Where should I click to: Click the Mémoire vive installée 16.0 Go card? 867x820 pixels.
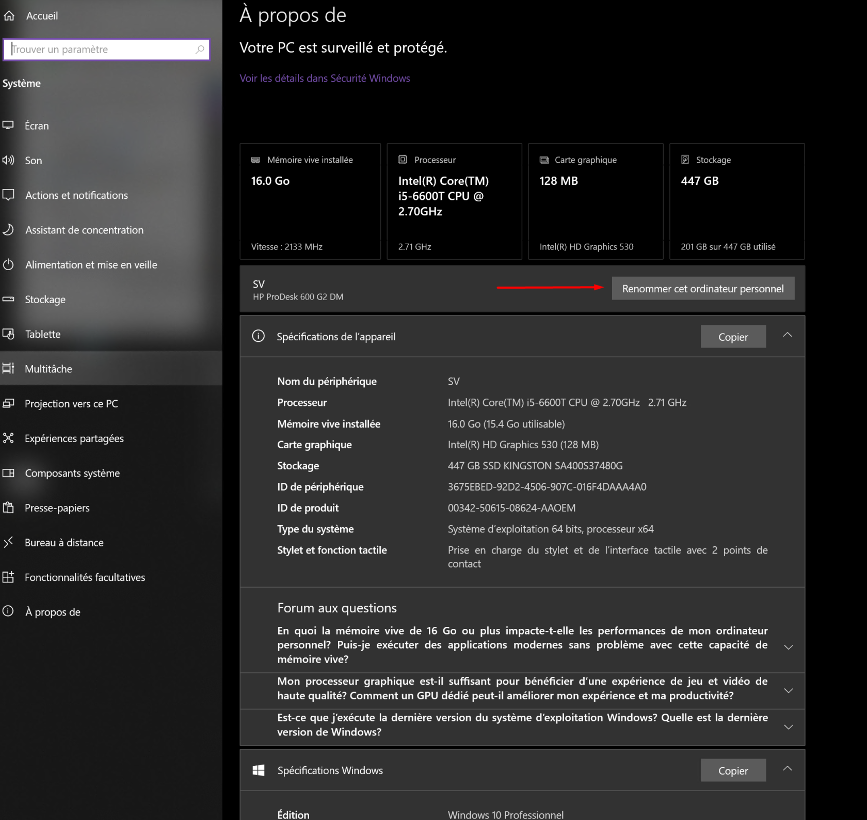click(x=310, y=201)
